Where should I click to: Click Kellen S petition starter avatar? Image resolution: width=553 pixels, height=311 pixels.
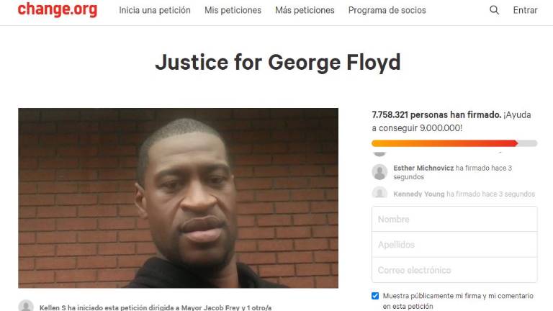pyautogui.click(x=26, y=306)
